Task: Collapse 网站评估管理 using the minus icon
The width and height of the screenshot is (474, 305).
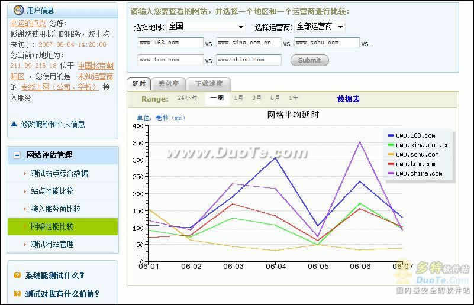Action: 17,155
